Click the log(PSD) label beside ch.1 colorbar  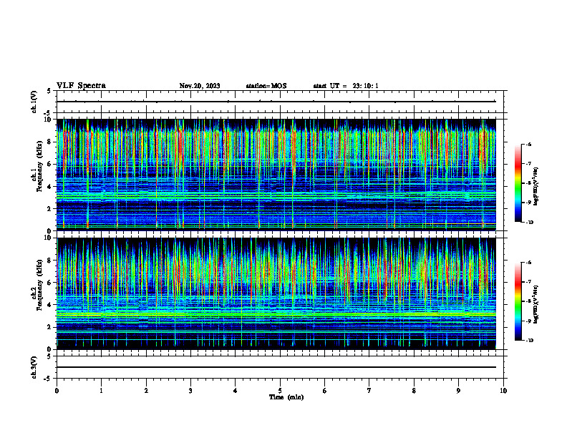point(536,186)
